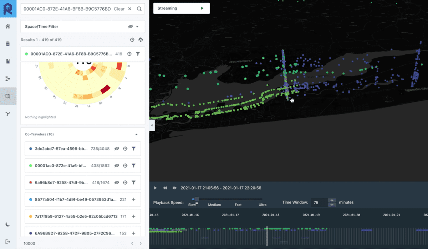
Task: Center map on all results target icon
Action: click(132, 40)
